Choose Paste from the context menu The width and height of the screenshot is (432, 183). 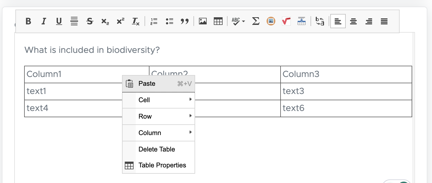[x=159, y=84]
